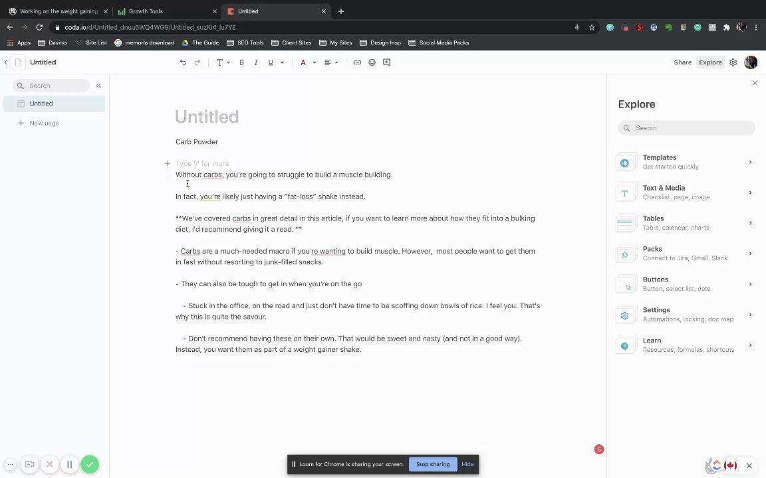Toggle italic formatting
Screen dimensions: 766x478
pos(255,62)
